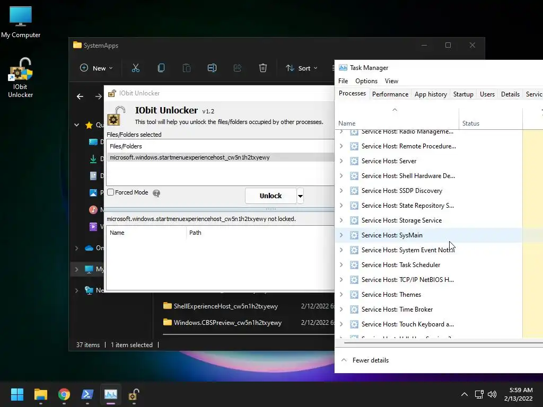Click the OneDrive cloud icon in sidebar
Screen dimensions: 543x407
click(89, 248)
